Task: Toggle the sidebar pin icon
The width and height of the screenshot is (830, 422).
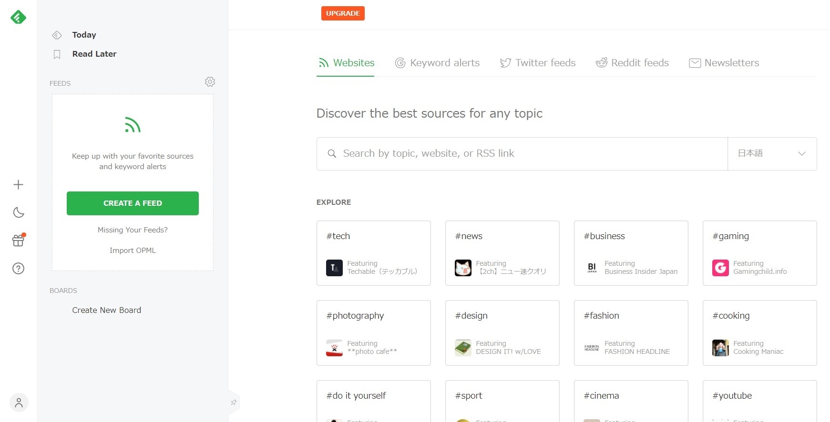Action: pos(234,402)
